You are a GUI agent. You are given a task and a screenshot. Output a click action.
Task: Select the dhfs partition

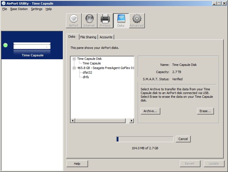[x=86, y=77]
